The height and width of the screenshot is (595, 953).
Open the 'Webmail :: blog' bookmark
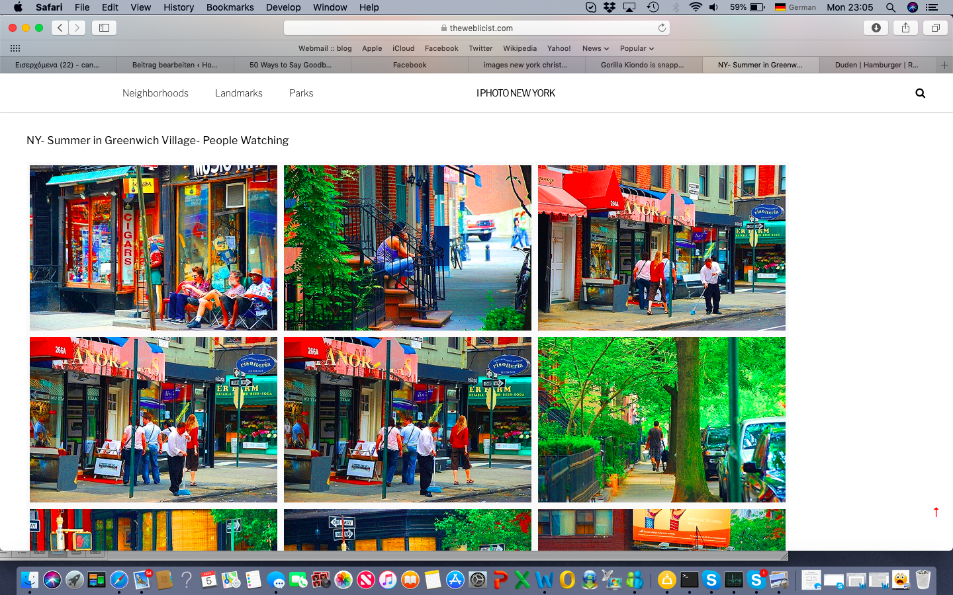coord(325,48)
